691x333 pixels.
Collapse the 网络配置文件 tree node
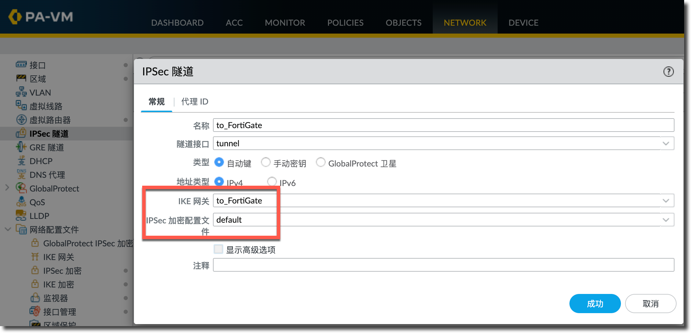pos(8,229)
